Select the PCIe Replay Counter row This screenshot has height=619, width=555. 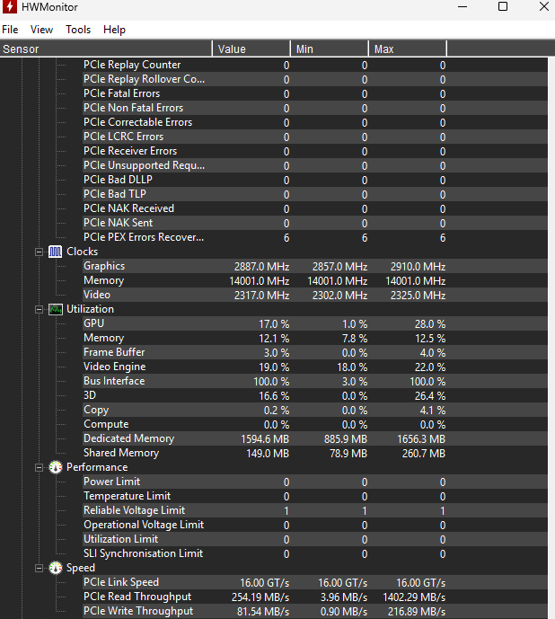click(x=315, y=65)
